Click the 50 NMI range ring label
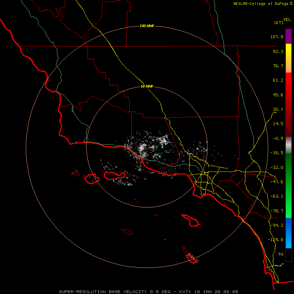The image size is (294, 294). [147, 86]
